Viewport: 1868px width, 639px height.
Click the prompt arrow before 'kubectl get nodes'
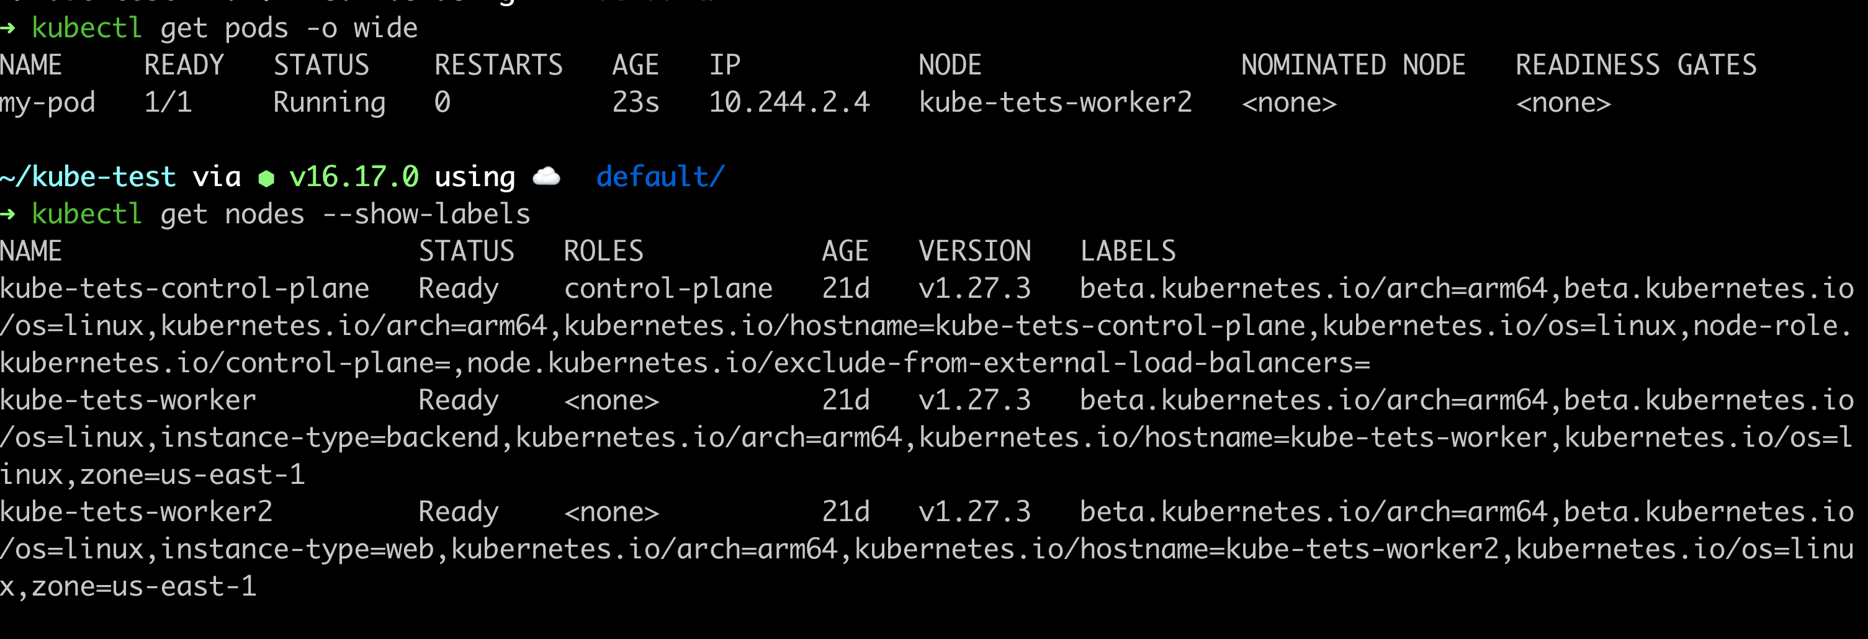tap(8, 214)
